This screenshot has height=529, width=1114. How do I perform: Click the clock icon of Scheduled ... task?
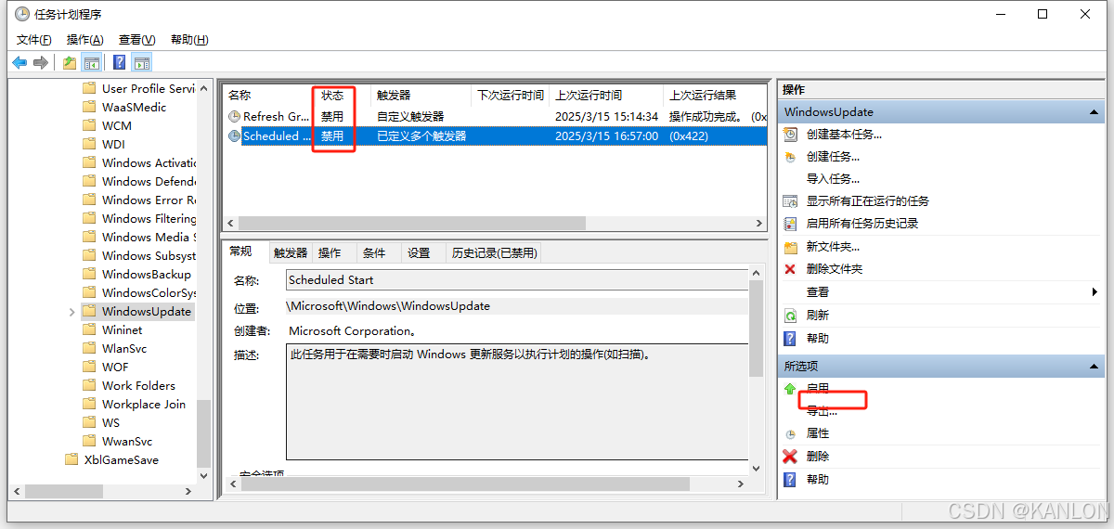click(235, 135)
